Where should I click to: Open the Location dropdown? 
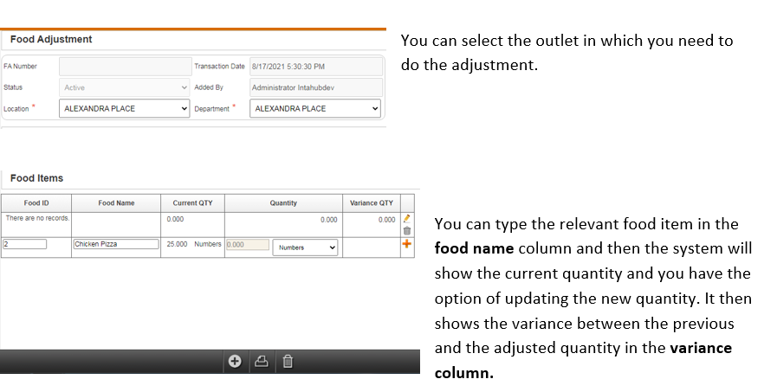124,109
